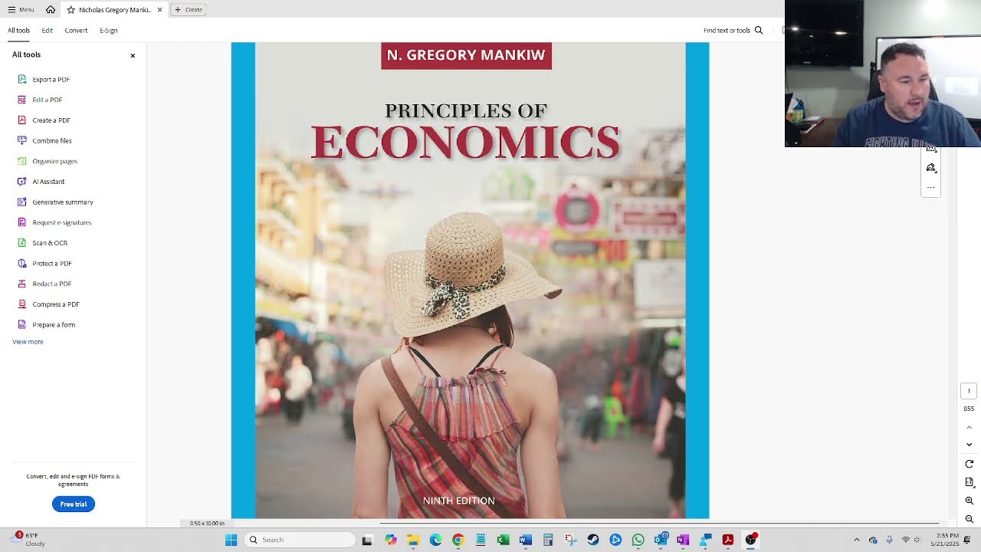Zoom in using the plus magnifier

(x=969, y=501)
